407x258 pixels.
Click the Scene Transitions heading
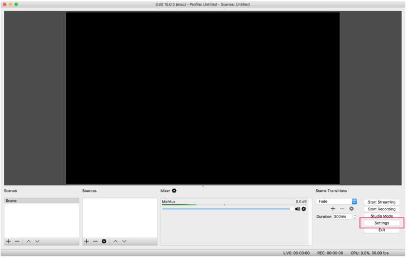(331, 191)
